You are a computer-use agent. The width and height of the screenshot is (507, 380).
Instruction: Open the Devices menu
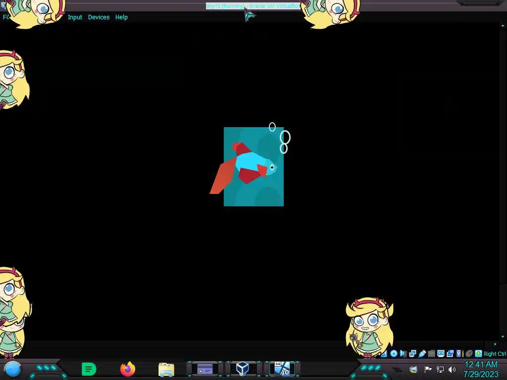[x=99, y=17]
